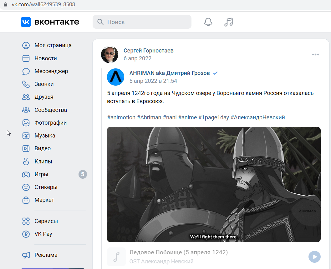This screenshot has height=269, width=331.
Task: Open Звонки sidebar label
Action: [44, 84]
